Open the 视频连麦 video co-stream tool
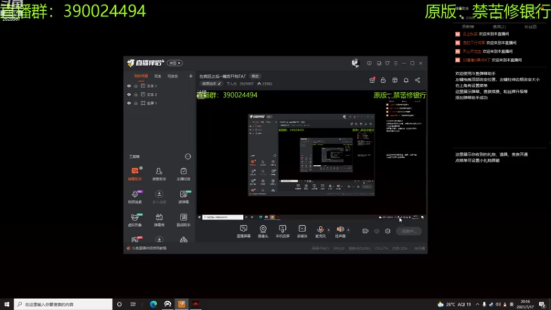Image resolution: width=551 pixels, height=310 pixels. click(x=135, y=197)
